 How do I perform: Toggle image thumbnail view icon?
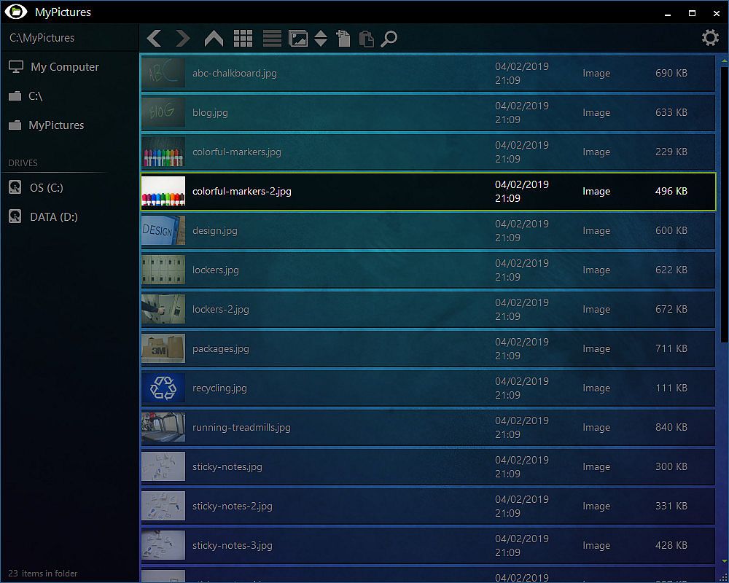(298, 38)
